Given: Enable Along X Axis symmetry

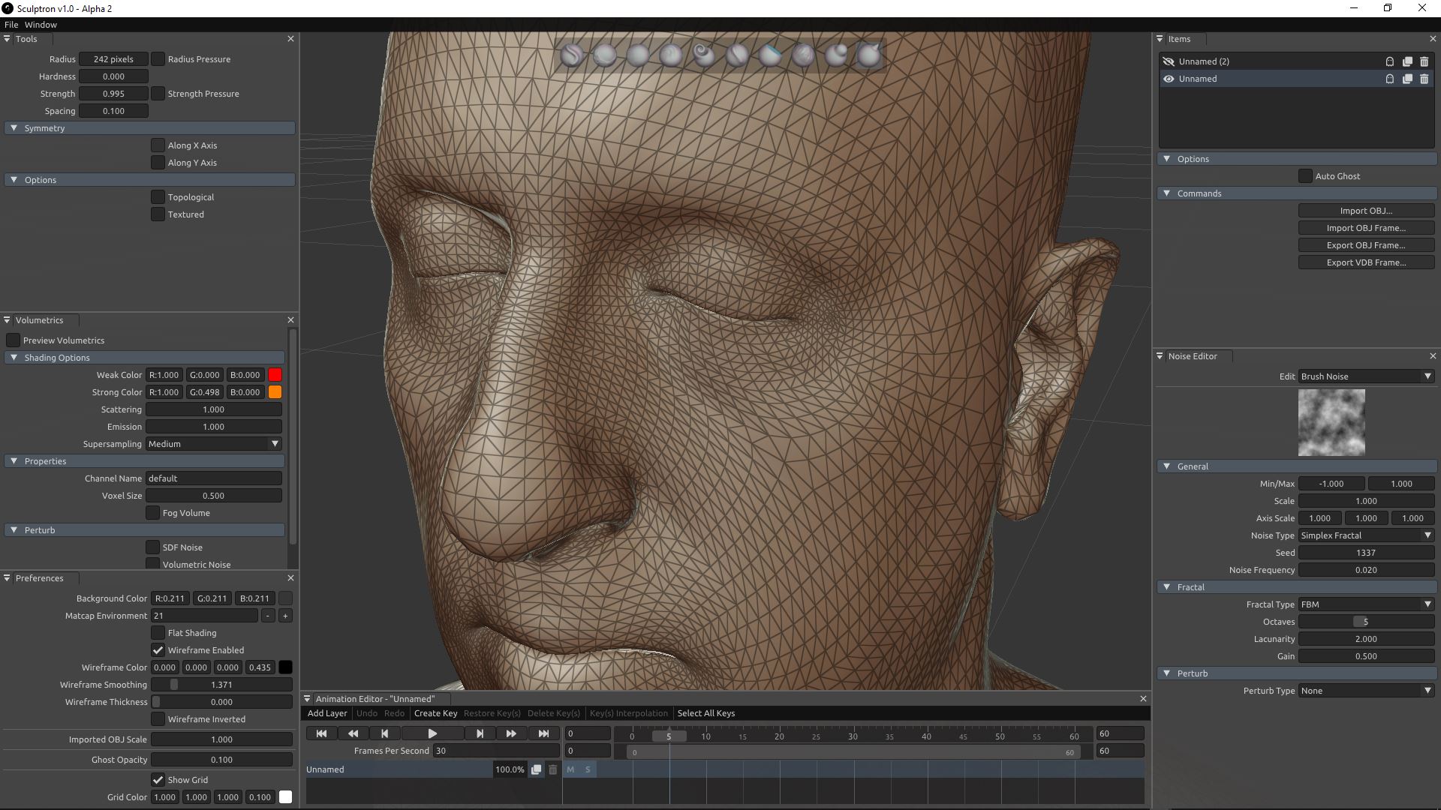Looking at the screenshot, I should [x=158, y=145].
